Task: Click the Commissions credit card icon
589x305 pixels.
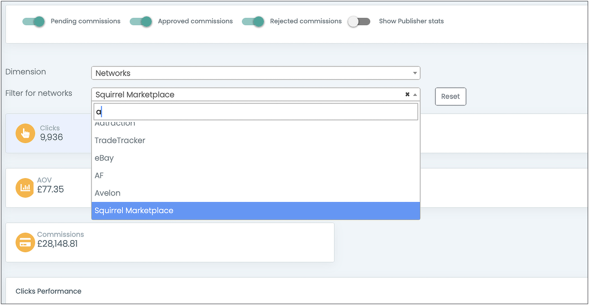Action: [25, 242]
